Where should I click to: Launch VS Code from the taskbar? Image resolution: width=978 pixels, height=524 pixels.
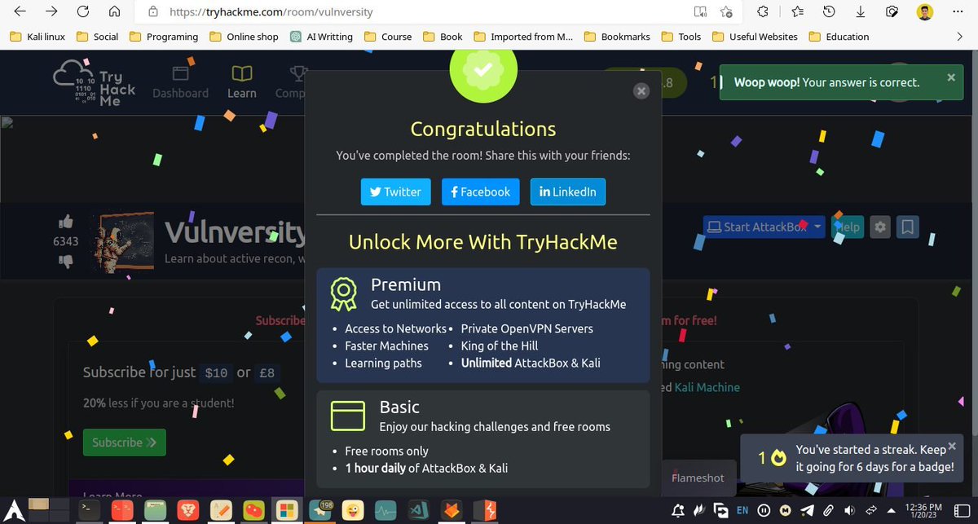point(418,511)
